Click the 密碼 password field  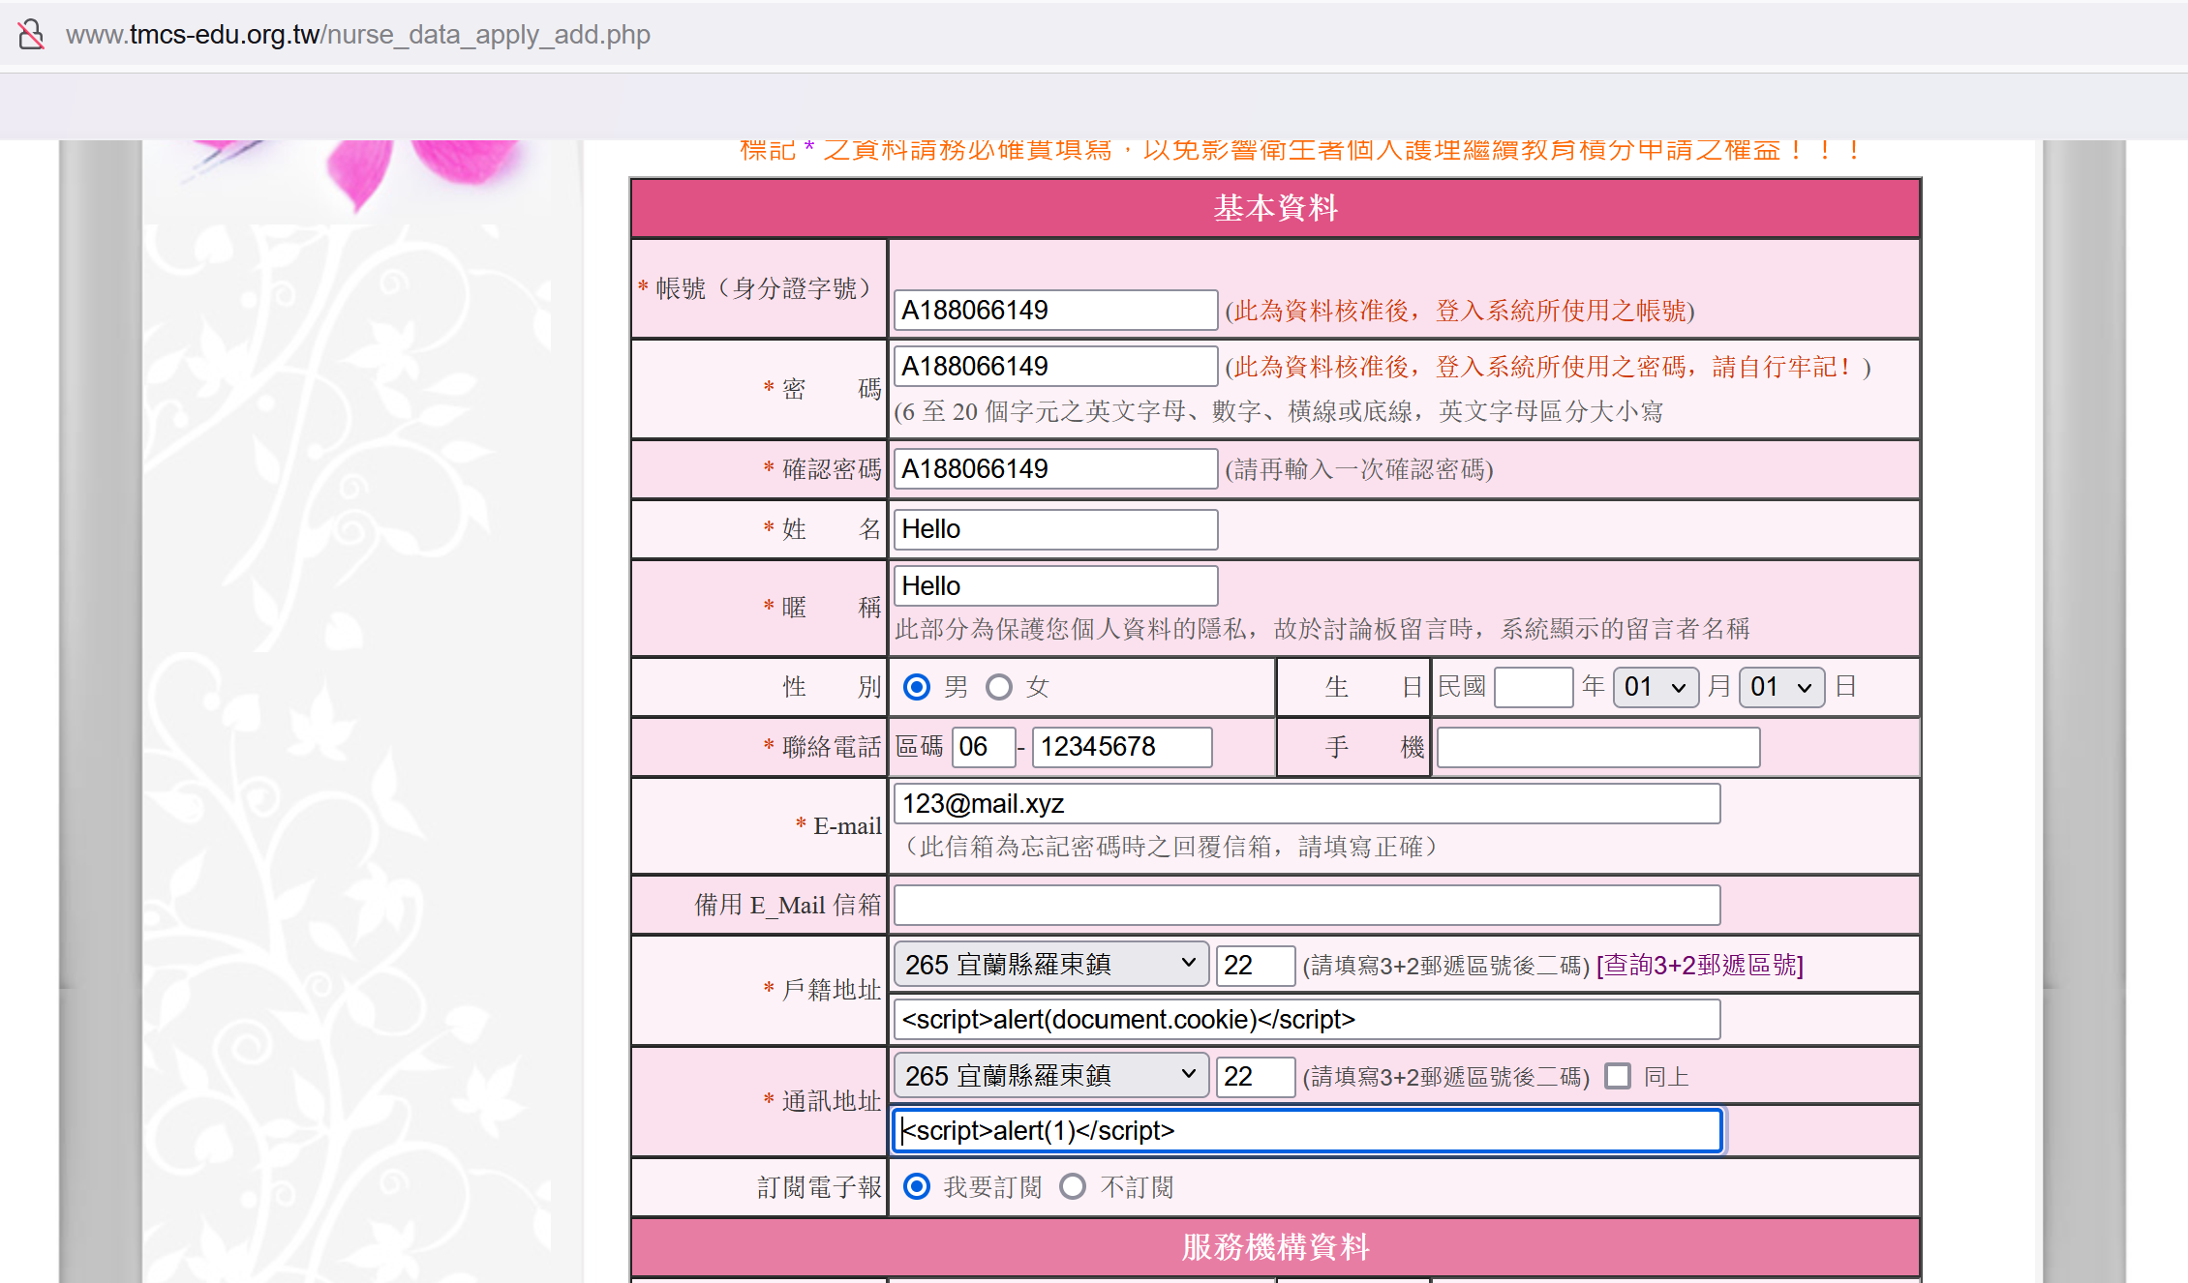click(1055, 366)
